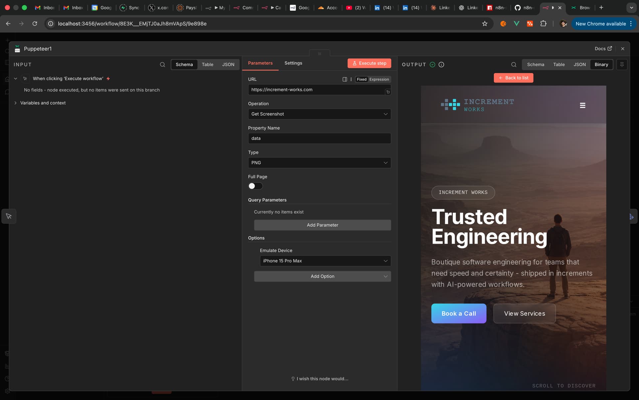Show output in JSON view
This screenshot has width=639, height=400.
579,64
